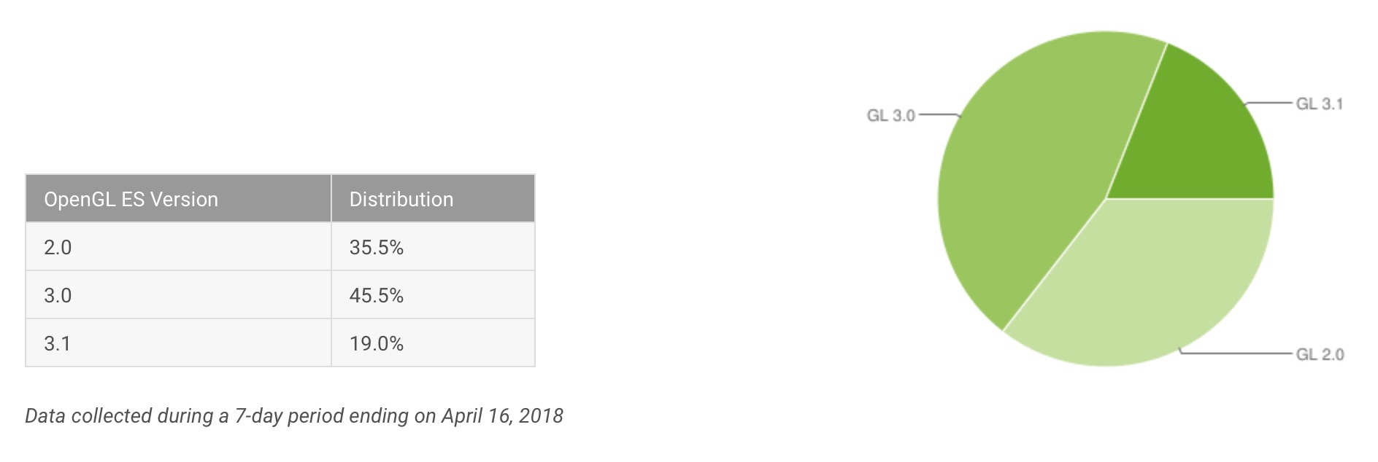Click the leader line to GL 2.0
Image resolution: width=1378 pixels, height=462 pixels.
[1236, 353]
